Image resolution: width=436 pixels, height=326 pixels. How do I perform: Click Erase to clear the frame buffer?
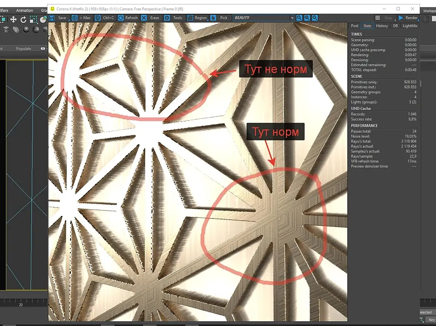pyautogui.click(x=151, y=18)
